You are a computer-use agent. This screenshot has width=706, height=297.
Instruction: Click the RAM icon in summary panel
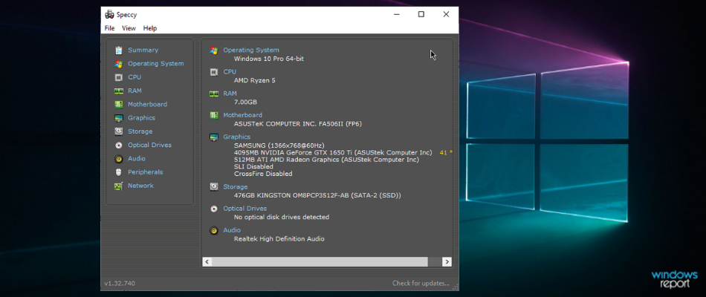click(x=214, y=94)
